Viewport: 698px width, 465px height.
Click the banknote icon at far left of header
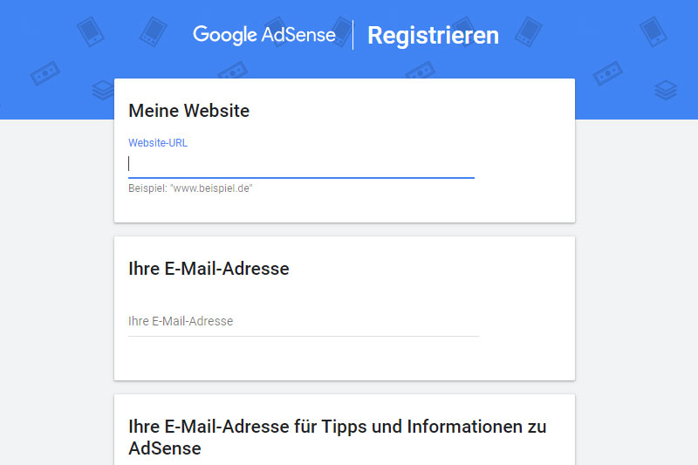[x=44, y=75]
